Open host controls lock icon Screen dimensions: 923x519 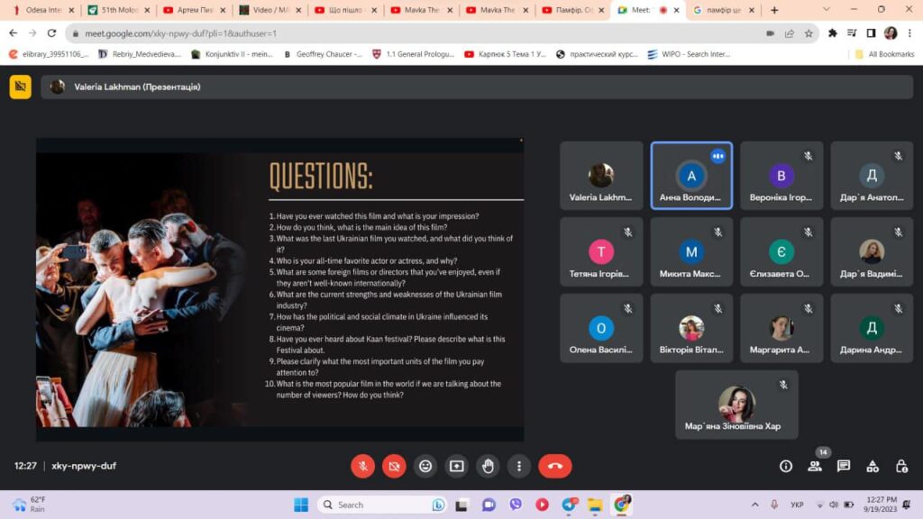pyautogui.click(x=901, y=466)
